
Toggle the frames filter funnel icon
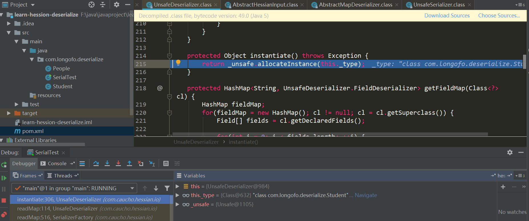(x=167, y=188)
